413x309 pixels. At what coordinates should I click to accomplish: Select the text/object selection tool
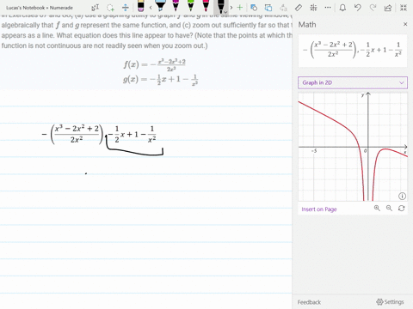click(x=95, y=8)
